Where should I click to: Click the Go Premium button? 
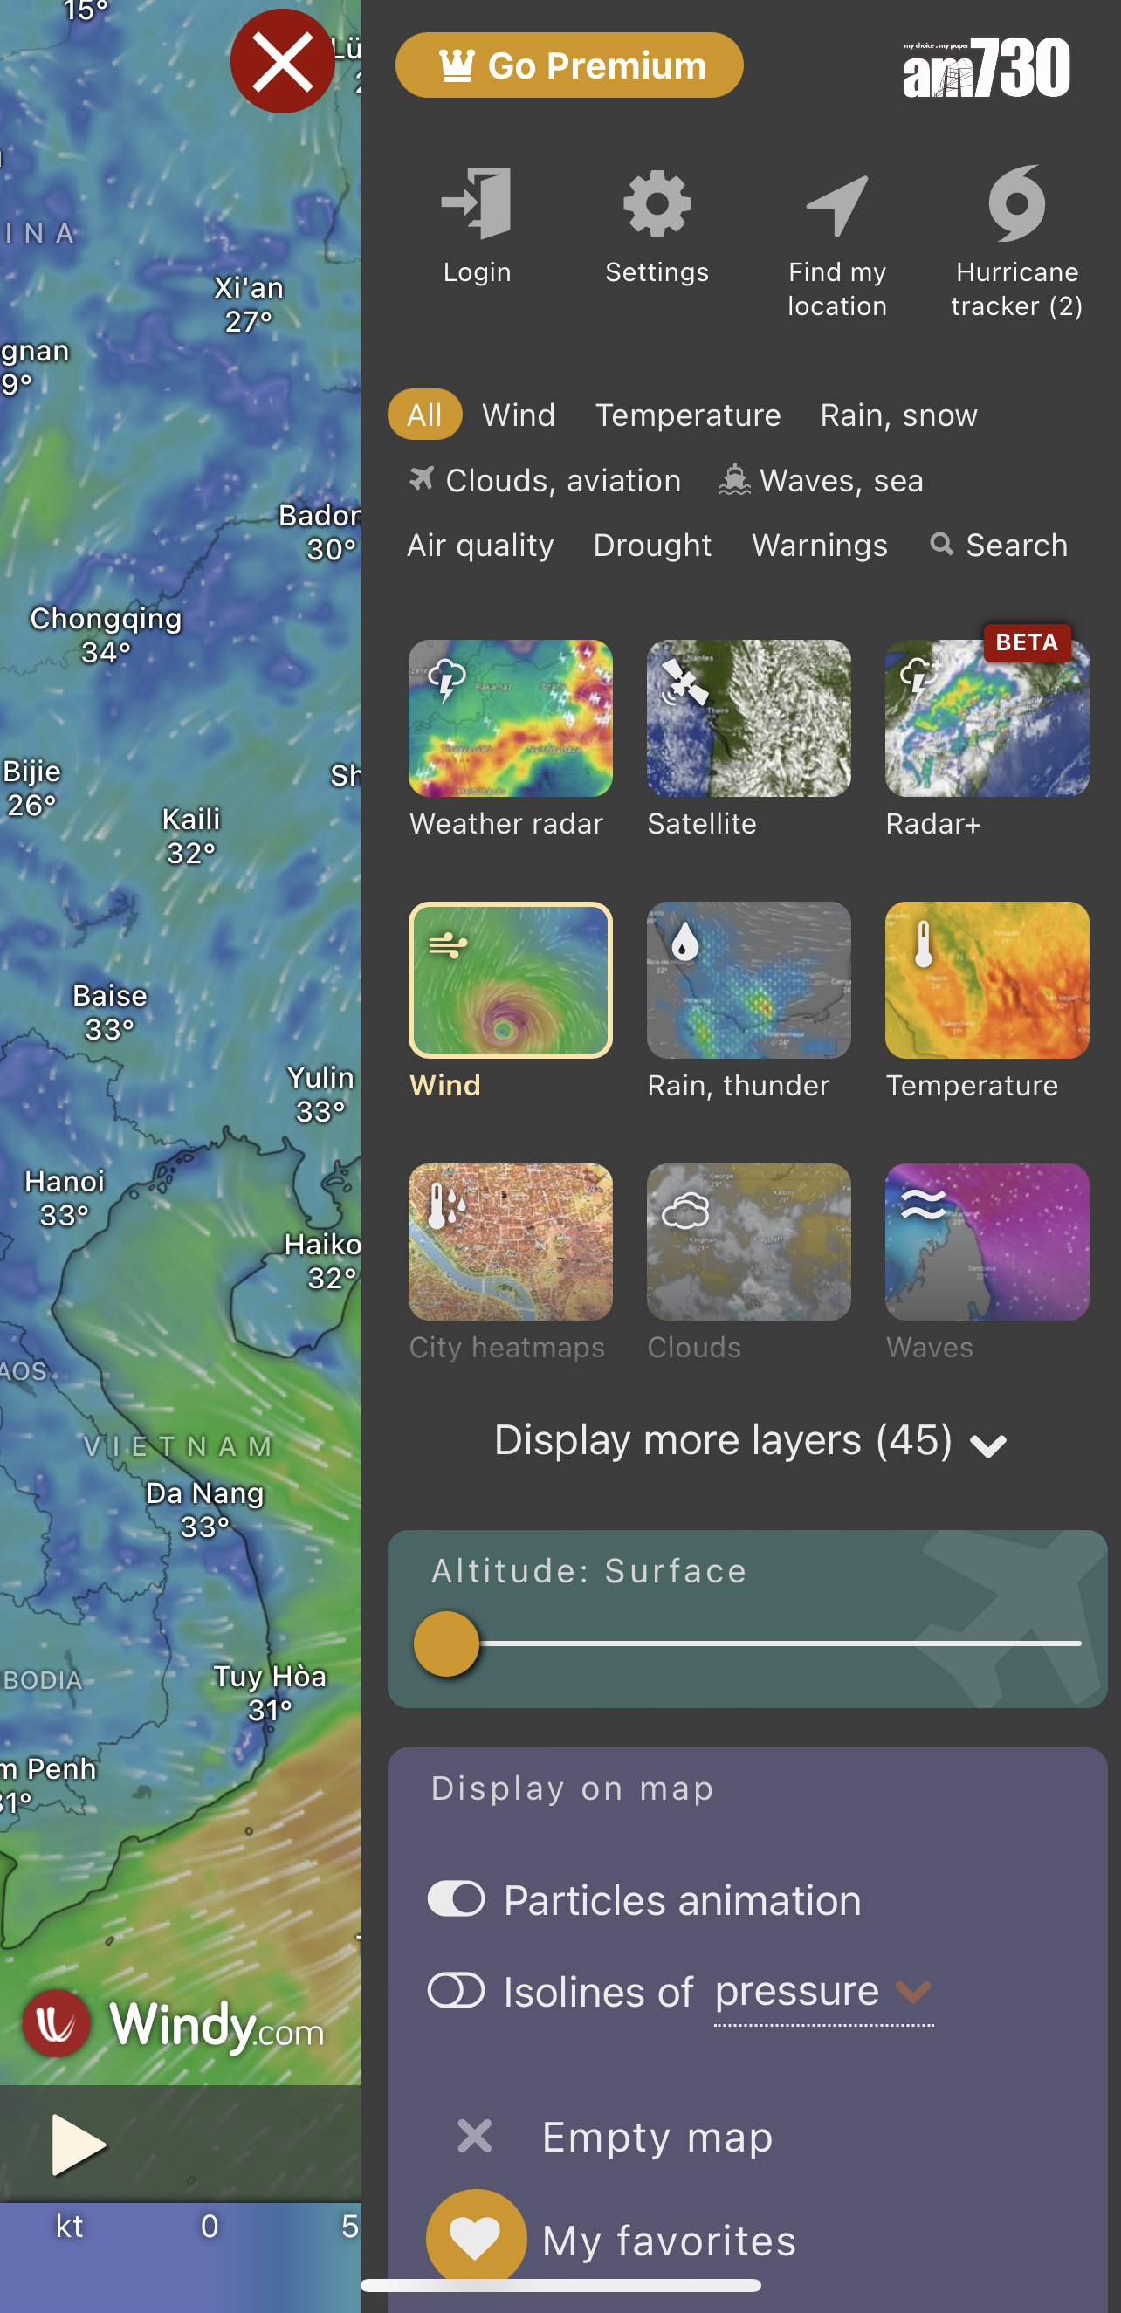tap(568, 65)
